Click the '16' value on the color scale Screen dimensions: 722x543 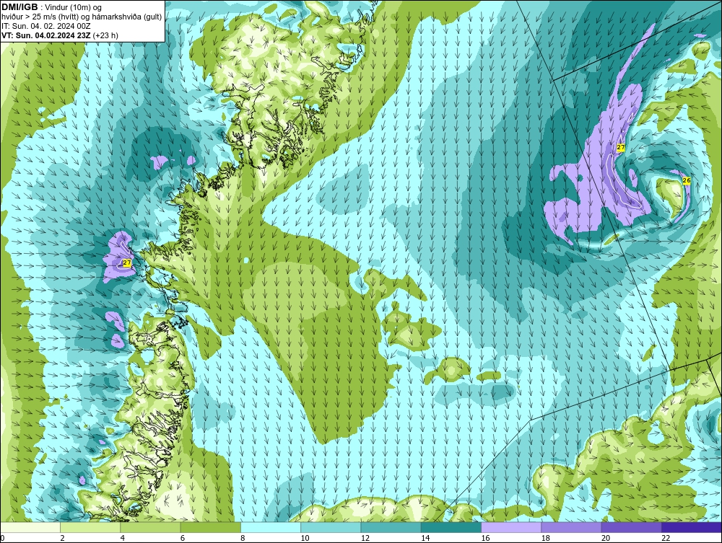click(x=485, y=539)
